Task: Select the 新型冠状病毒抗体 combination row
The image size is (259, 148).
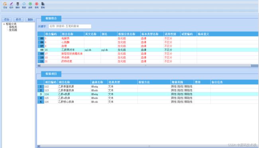Action: [x=148, y=53]
